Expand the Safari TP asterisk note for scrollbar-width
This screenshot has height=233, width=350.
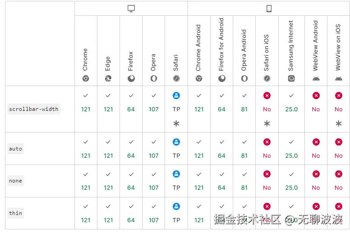[176, 123]
